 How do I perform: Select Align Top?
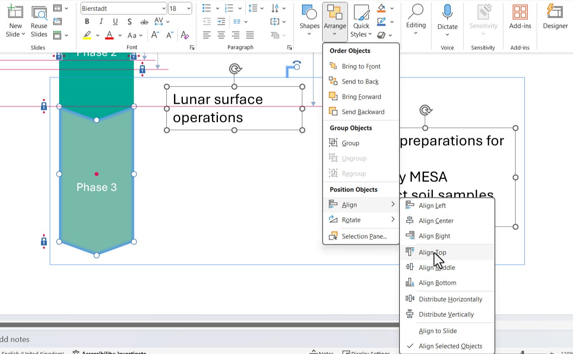pyautogui.click(x=447, y=252)
